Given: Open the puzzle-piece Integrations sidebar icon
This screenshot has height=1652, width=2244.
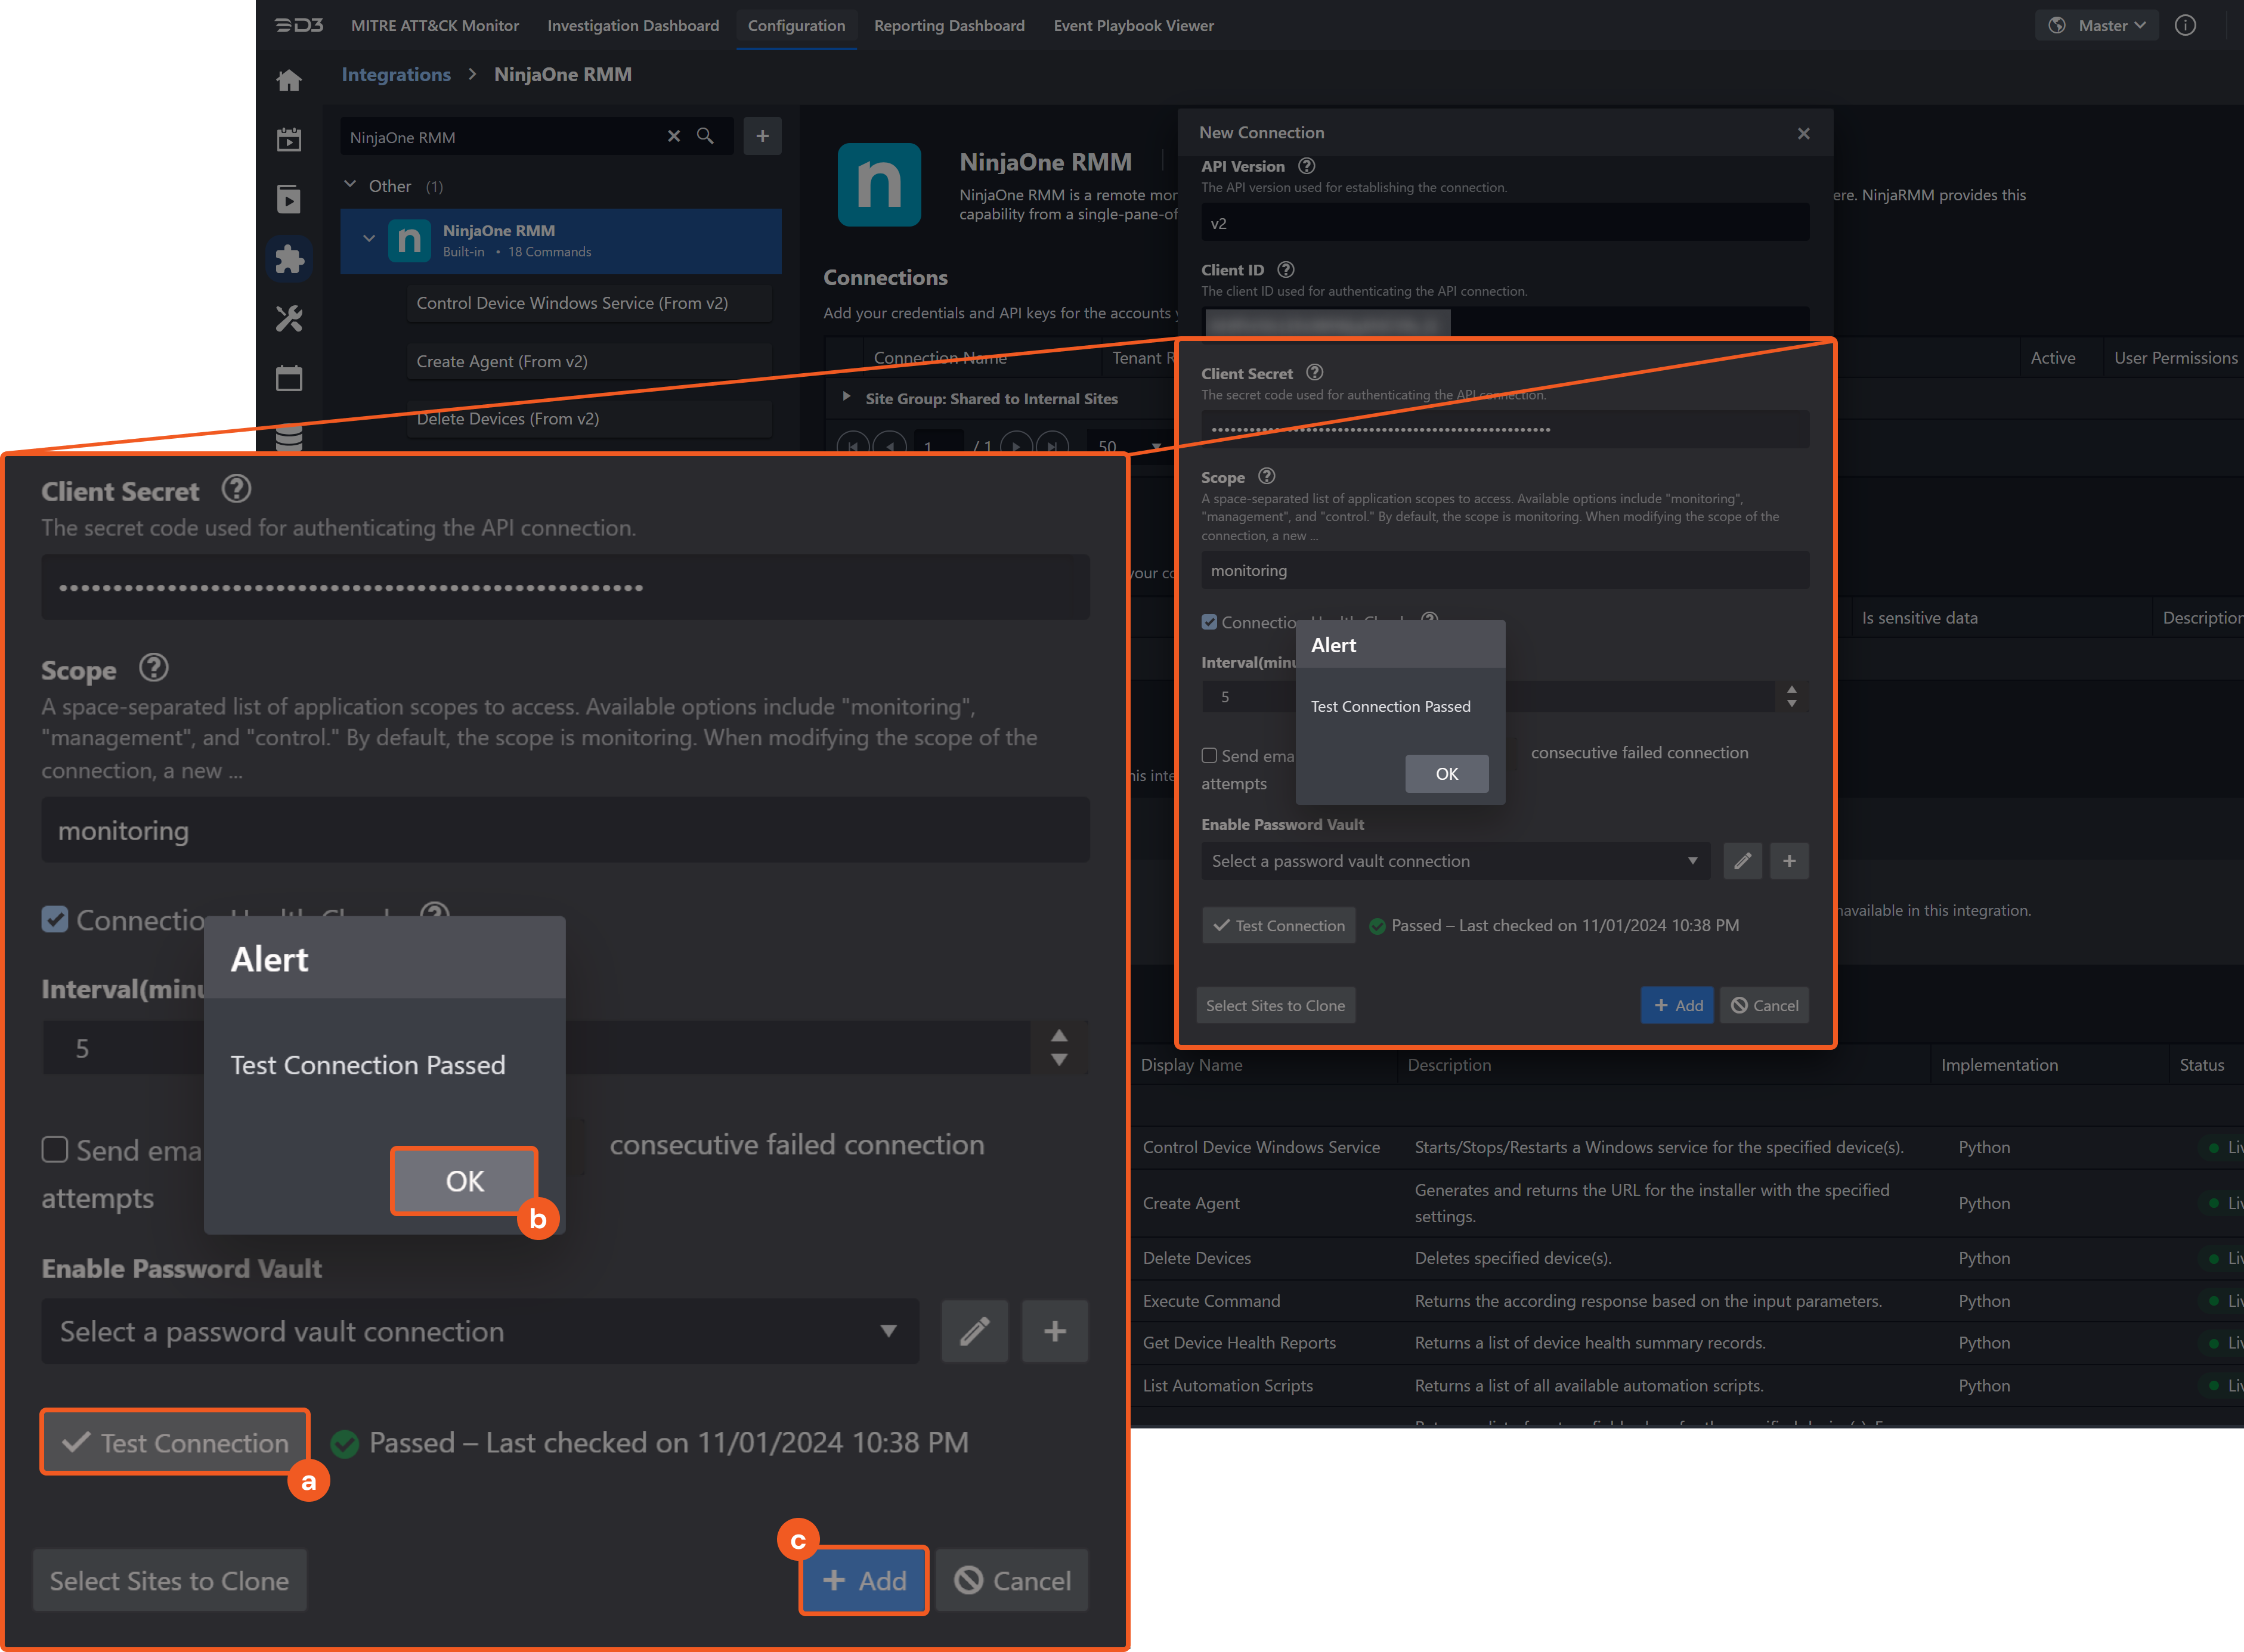Looking at the screenshot, I should (x=289, y=259).
